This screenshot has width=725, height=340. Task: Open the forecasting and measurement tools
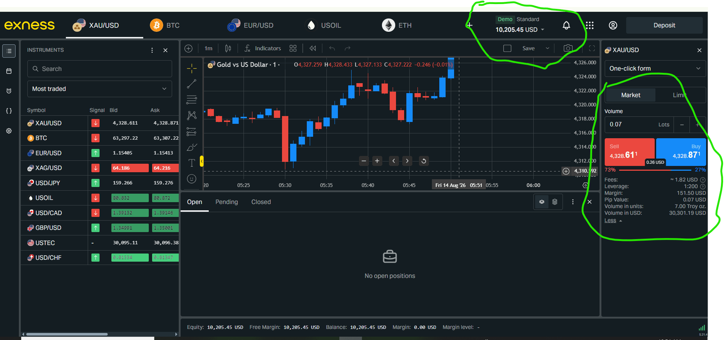(x=192, y=132)
